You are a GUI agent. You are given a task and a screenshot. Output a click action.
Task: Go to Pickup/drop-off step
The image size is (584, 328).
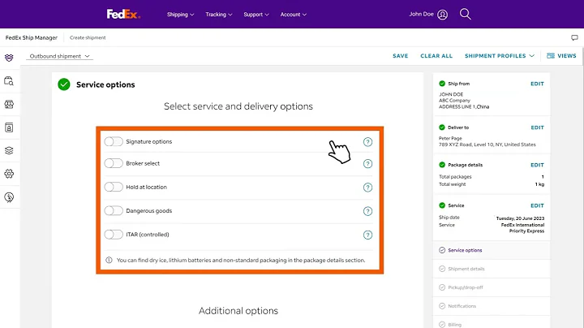tap(492, 287)
